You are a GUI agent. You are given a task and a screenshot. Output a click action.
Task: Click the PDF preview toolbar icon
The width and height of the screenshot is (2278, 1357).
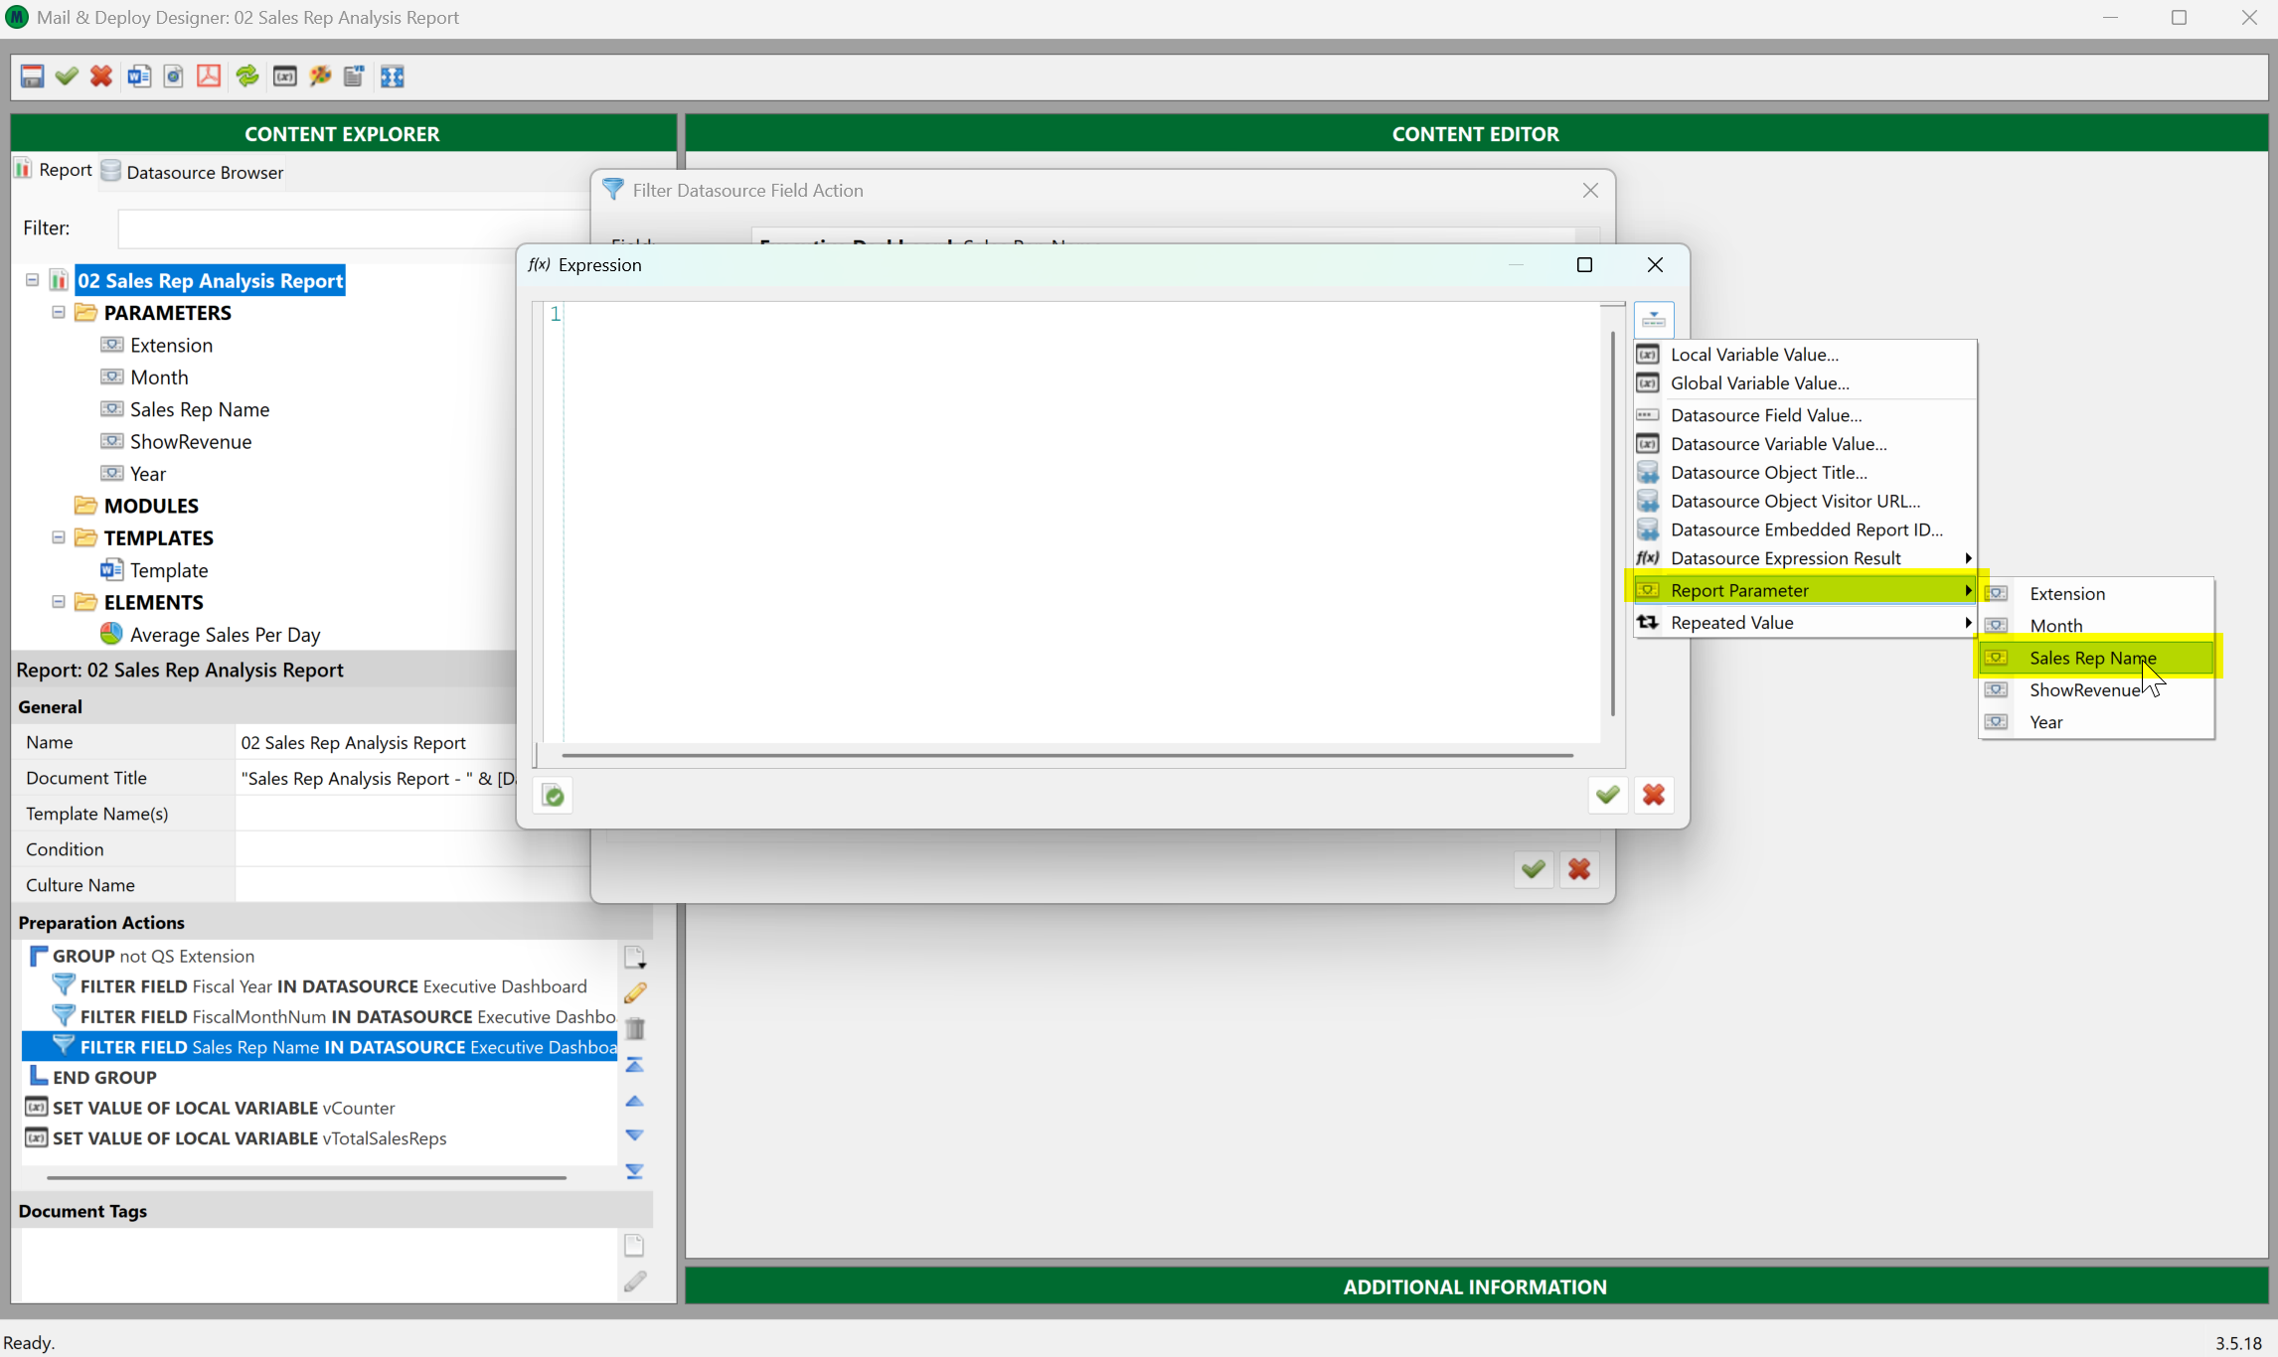click(x=209, y=76)
